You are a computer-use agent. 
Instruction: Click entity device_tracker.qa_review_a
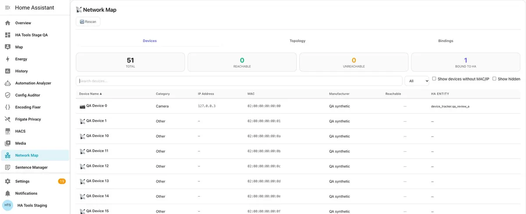(x=450, y=106)
